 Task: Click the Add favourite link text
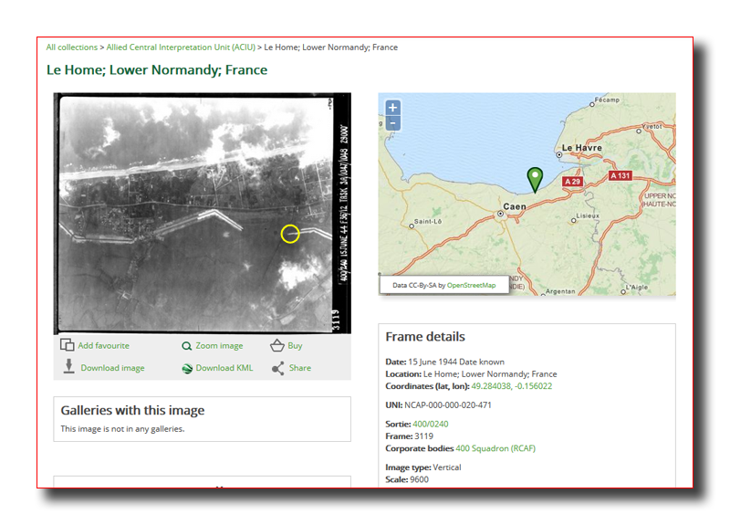pyautogui.click(x=103, y=346)
